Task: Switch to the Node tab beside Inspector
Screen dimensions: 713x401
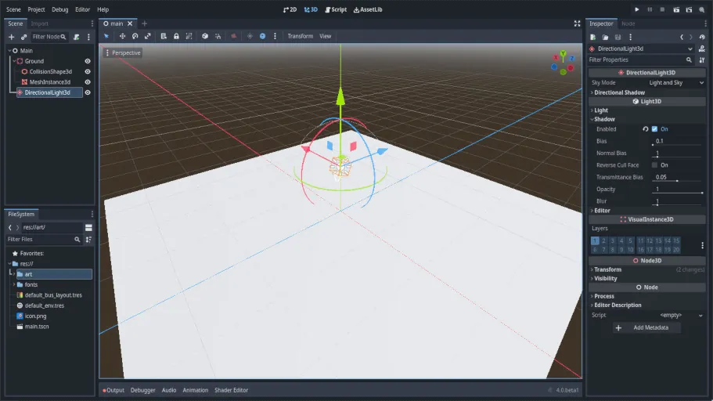Action: [628, 23]
